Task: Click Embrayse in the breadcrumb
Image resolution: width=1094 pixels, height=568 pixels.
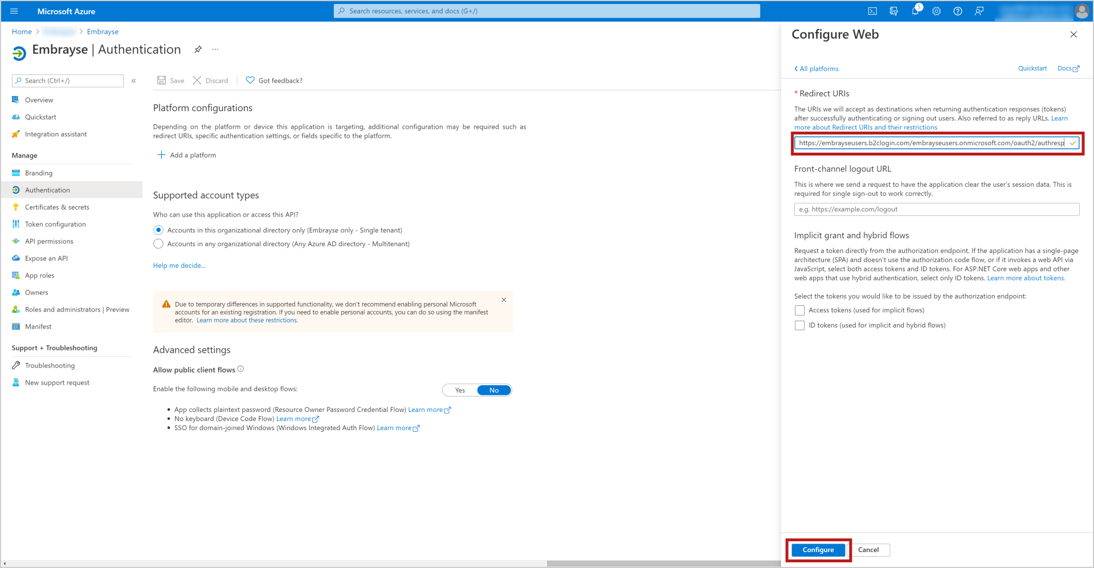Action: (x=103, y=32)
